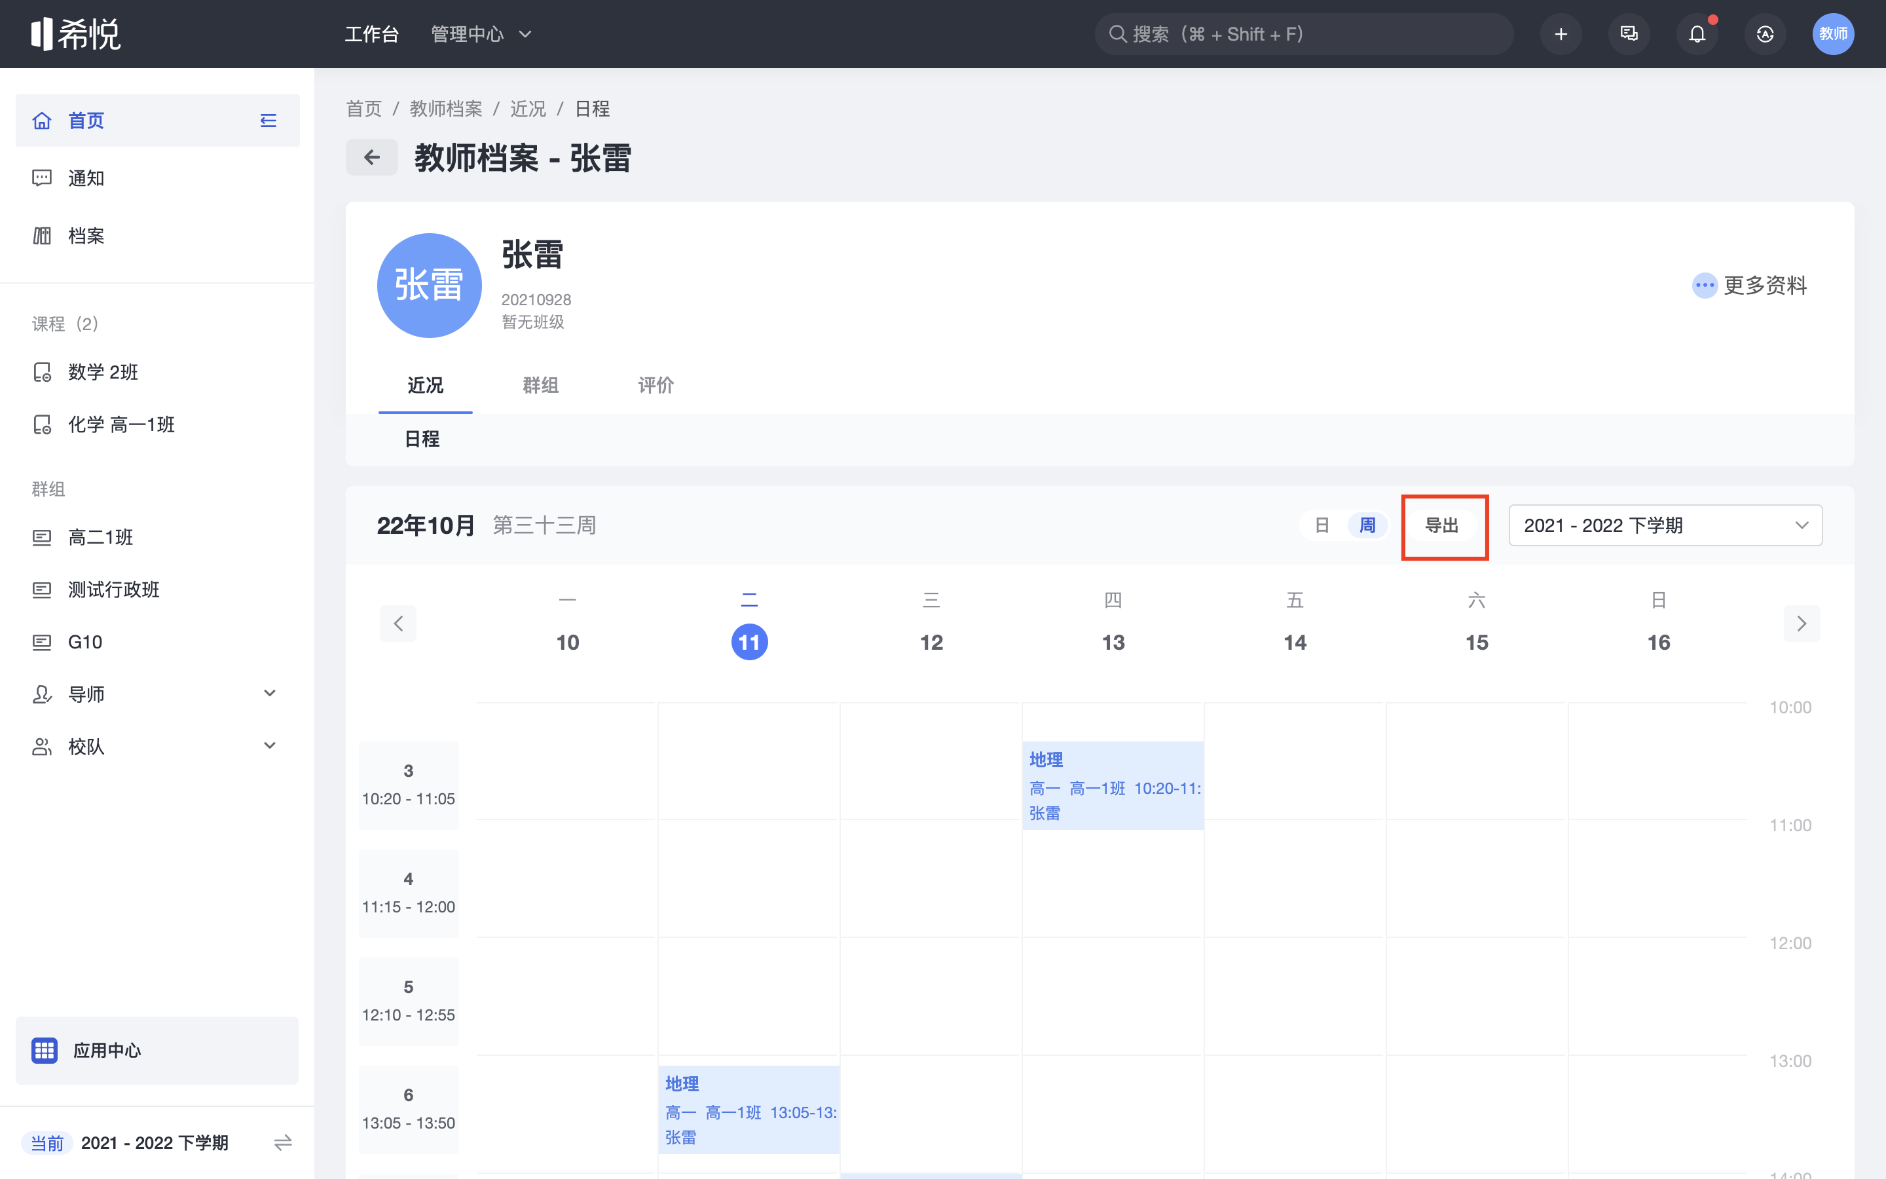The image size is (1886, 1179).
Task: Select Thursday 13 in calendar
Action: pyautogui.click(x=1113, y=641)
